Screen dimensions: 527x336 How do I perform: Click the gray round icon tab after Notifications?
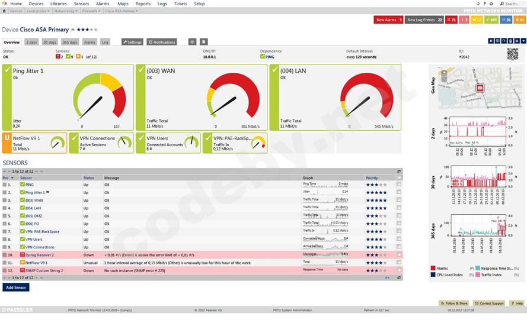click(192, 42)
